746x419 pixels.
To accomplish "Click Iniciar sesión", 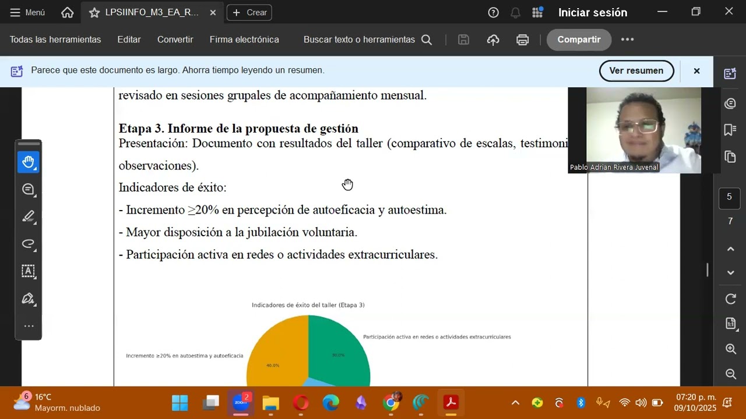I will (593, 12).
